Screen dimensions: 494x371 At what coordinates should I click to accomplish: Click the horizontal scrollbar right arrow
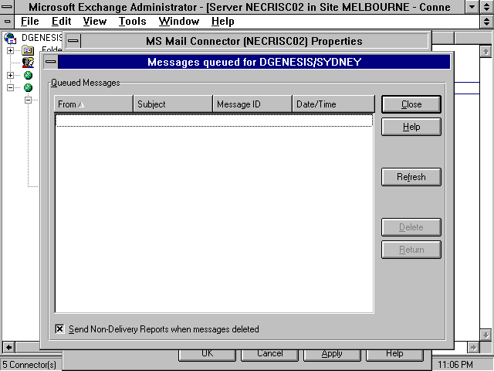473,347
